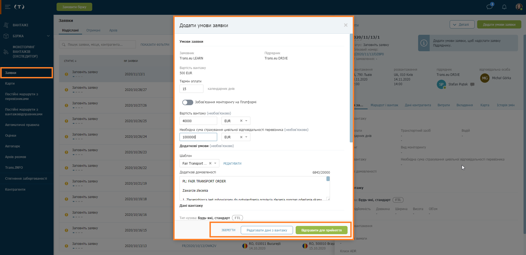The height and width of the screenshot is (255, 526).
Task: Click ПОКАЗАТИ ФІЛЬТРИ link
Action: (x=155, y=45)
